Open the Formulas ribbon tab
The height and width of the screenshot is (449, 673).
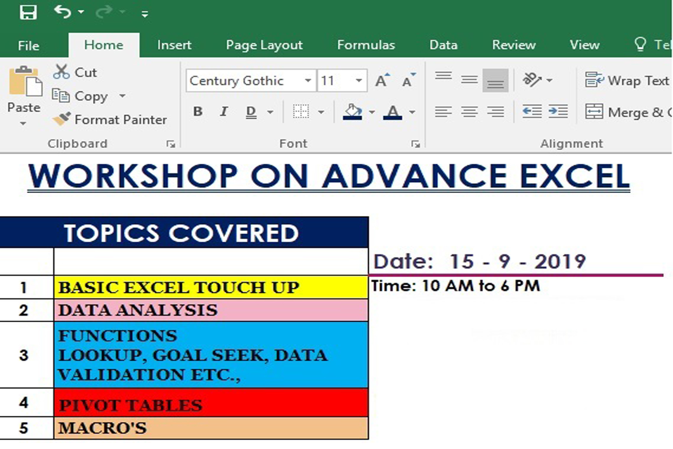tap(366, 45)
